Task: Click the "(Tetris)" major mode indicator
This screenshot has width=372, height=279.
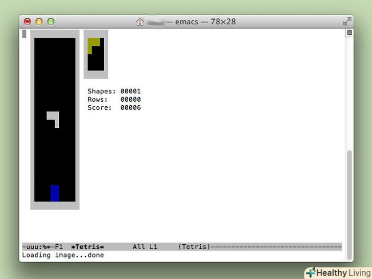Action: click(x=194, y=247)
